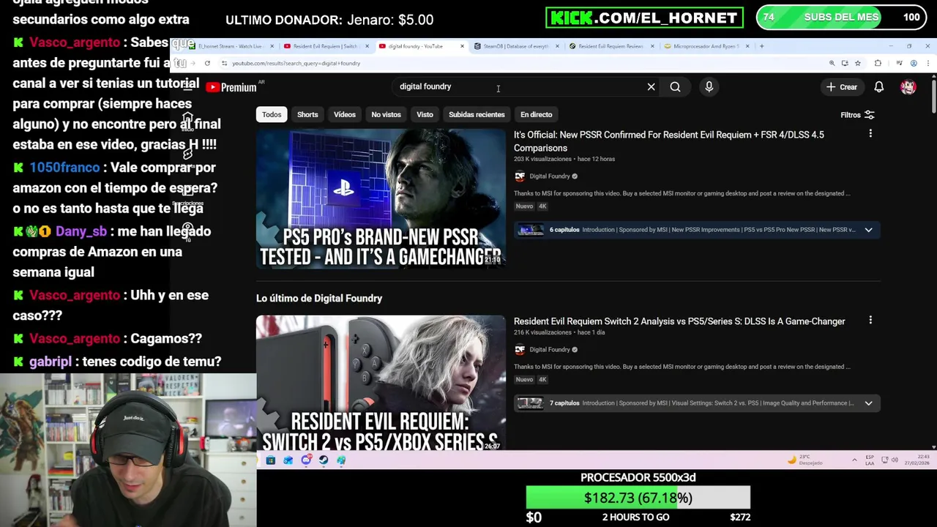
Task: Open the volume control in system tray
Action: [x=895, y=460]
